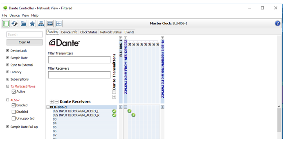Toggle the filter pane toolbar icon

point(6,24)
